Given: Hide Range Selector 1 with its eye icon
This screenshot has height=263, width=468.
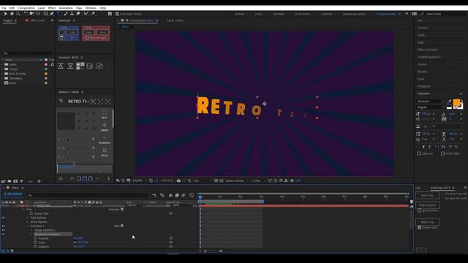Looking at the screenshot, I should 3,230.
